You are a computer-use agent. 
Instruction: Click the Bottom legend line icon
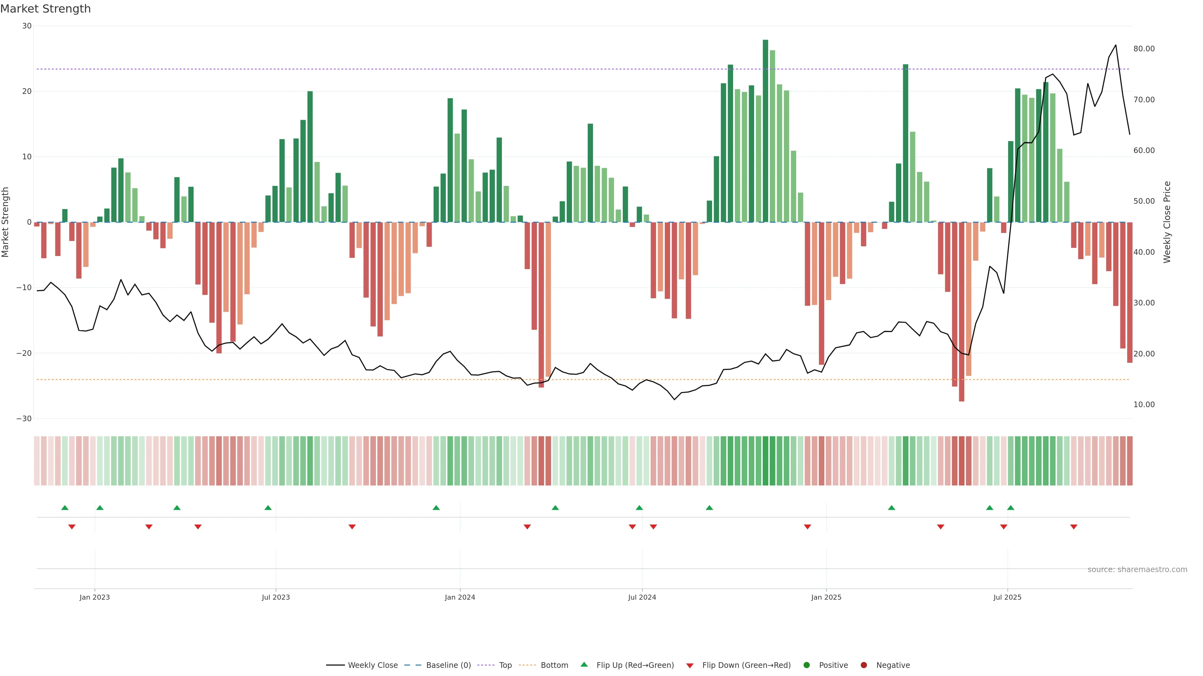pos(527,665)
